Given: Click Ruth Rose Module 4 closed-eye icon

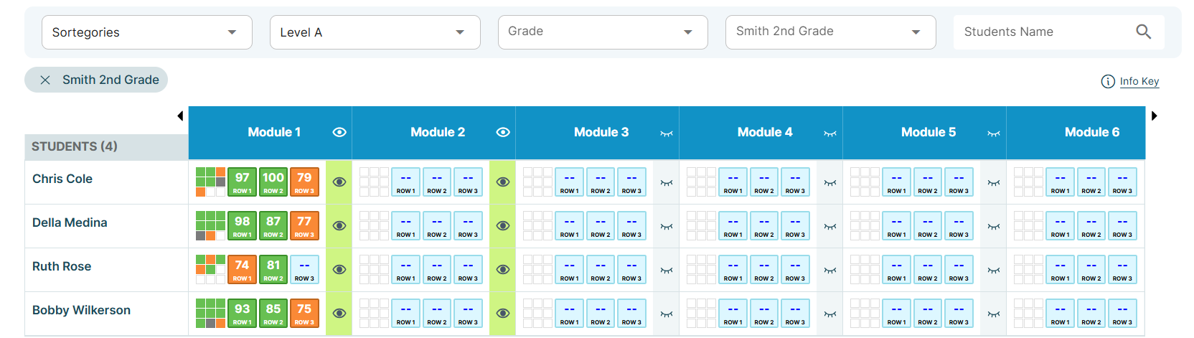Looking at the screenshot, I should (x=830, y=271).
